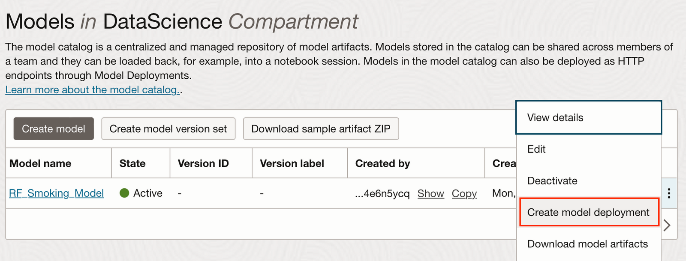The height and width of the screenshot is (261, 686).
Task: Click the State column header
Action: [133, 163]
